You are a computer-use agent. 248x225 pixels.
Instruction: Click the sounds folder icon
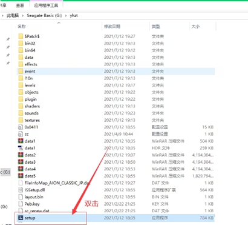21,113
